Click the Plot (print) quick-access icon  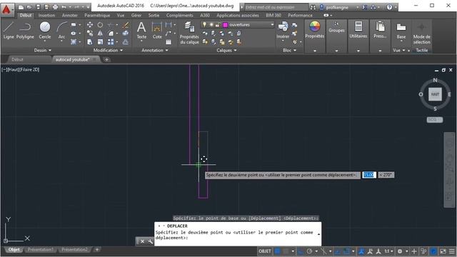tap(55, 6)
